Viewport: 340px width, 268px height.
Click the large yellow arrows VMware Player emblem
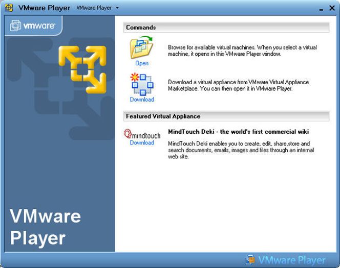(82, 69)
